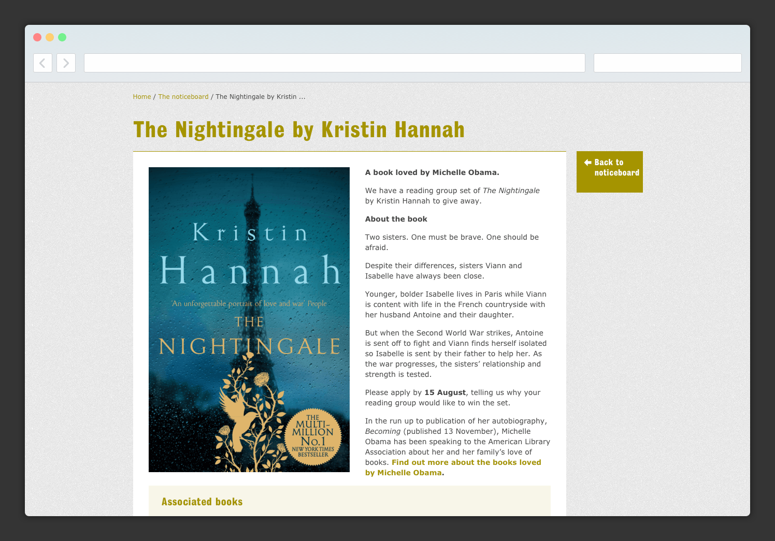The width and height of the screenshot is (775, 541).
Task: Click the italic The Nightingale title in text
Action: point(511,191)
